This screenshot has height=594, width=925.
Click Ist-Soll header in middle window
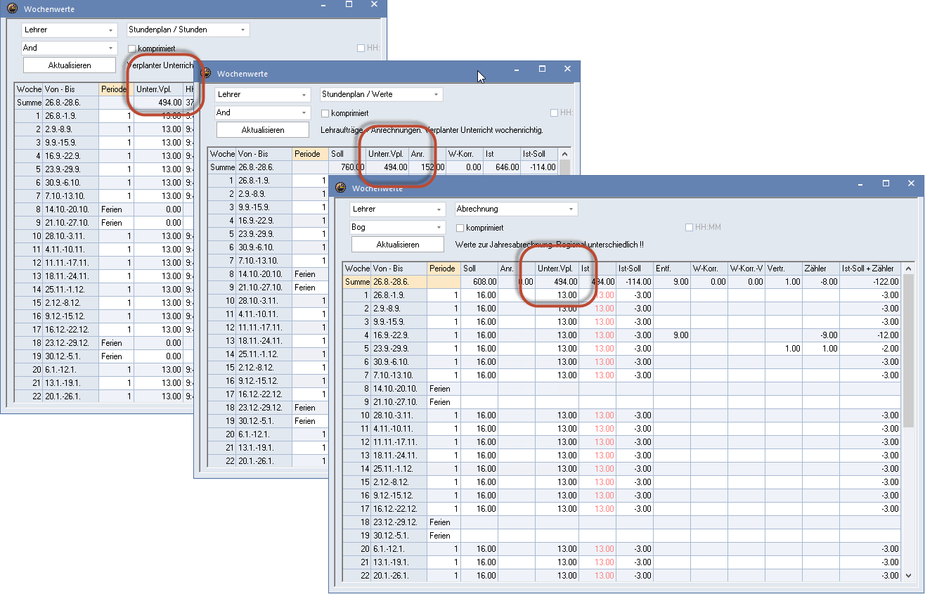coord(538,154)
